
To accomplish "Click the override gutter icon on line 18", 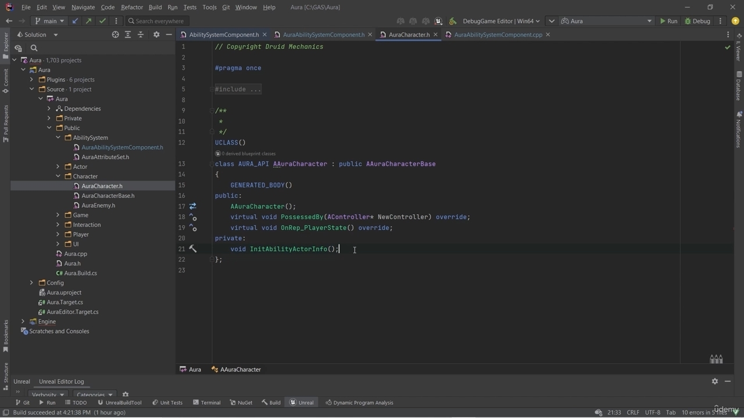I will [x=193, y=217].
